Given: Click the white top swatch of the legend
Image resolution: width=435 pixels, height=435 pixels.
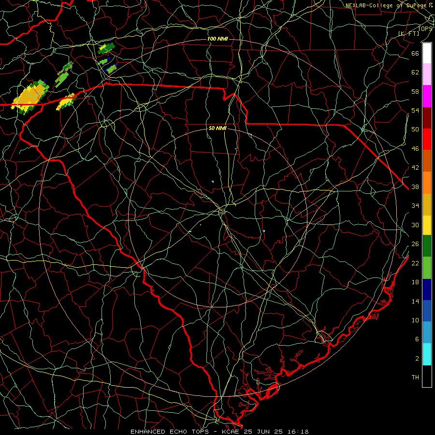Looking at the screenshot, I should 427,53.
